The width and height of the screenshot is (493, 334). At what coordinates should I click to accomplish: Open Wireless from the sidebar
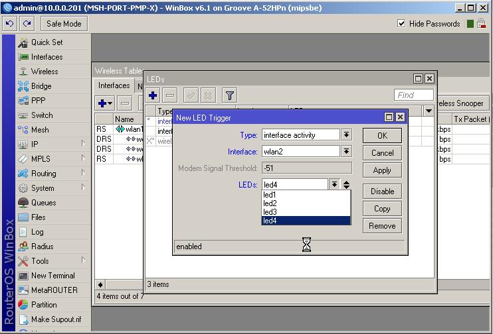(45, 72)
